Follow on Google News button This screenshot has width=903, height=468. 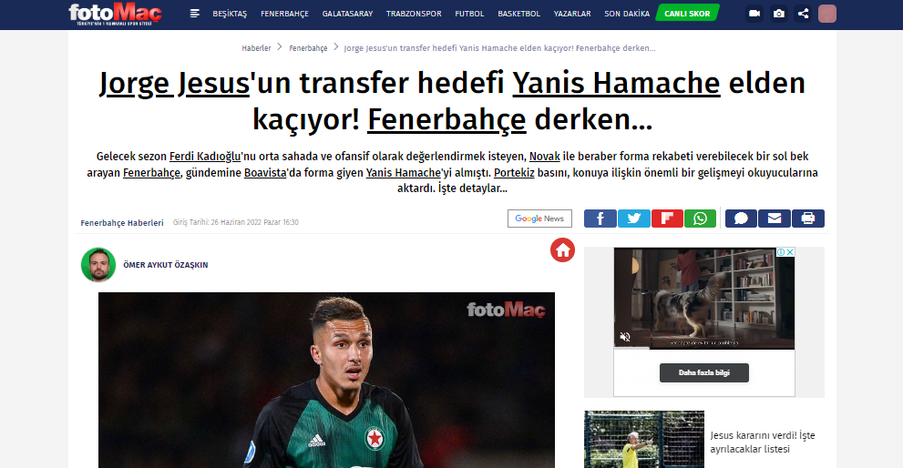tap(539, 219)
